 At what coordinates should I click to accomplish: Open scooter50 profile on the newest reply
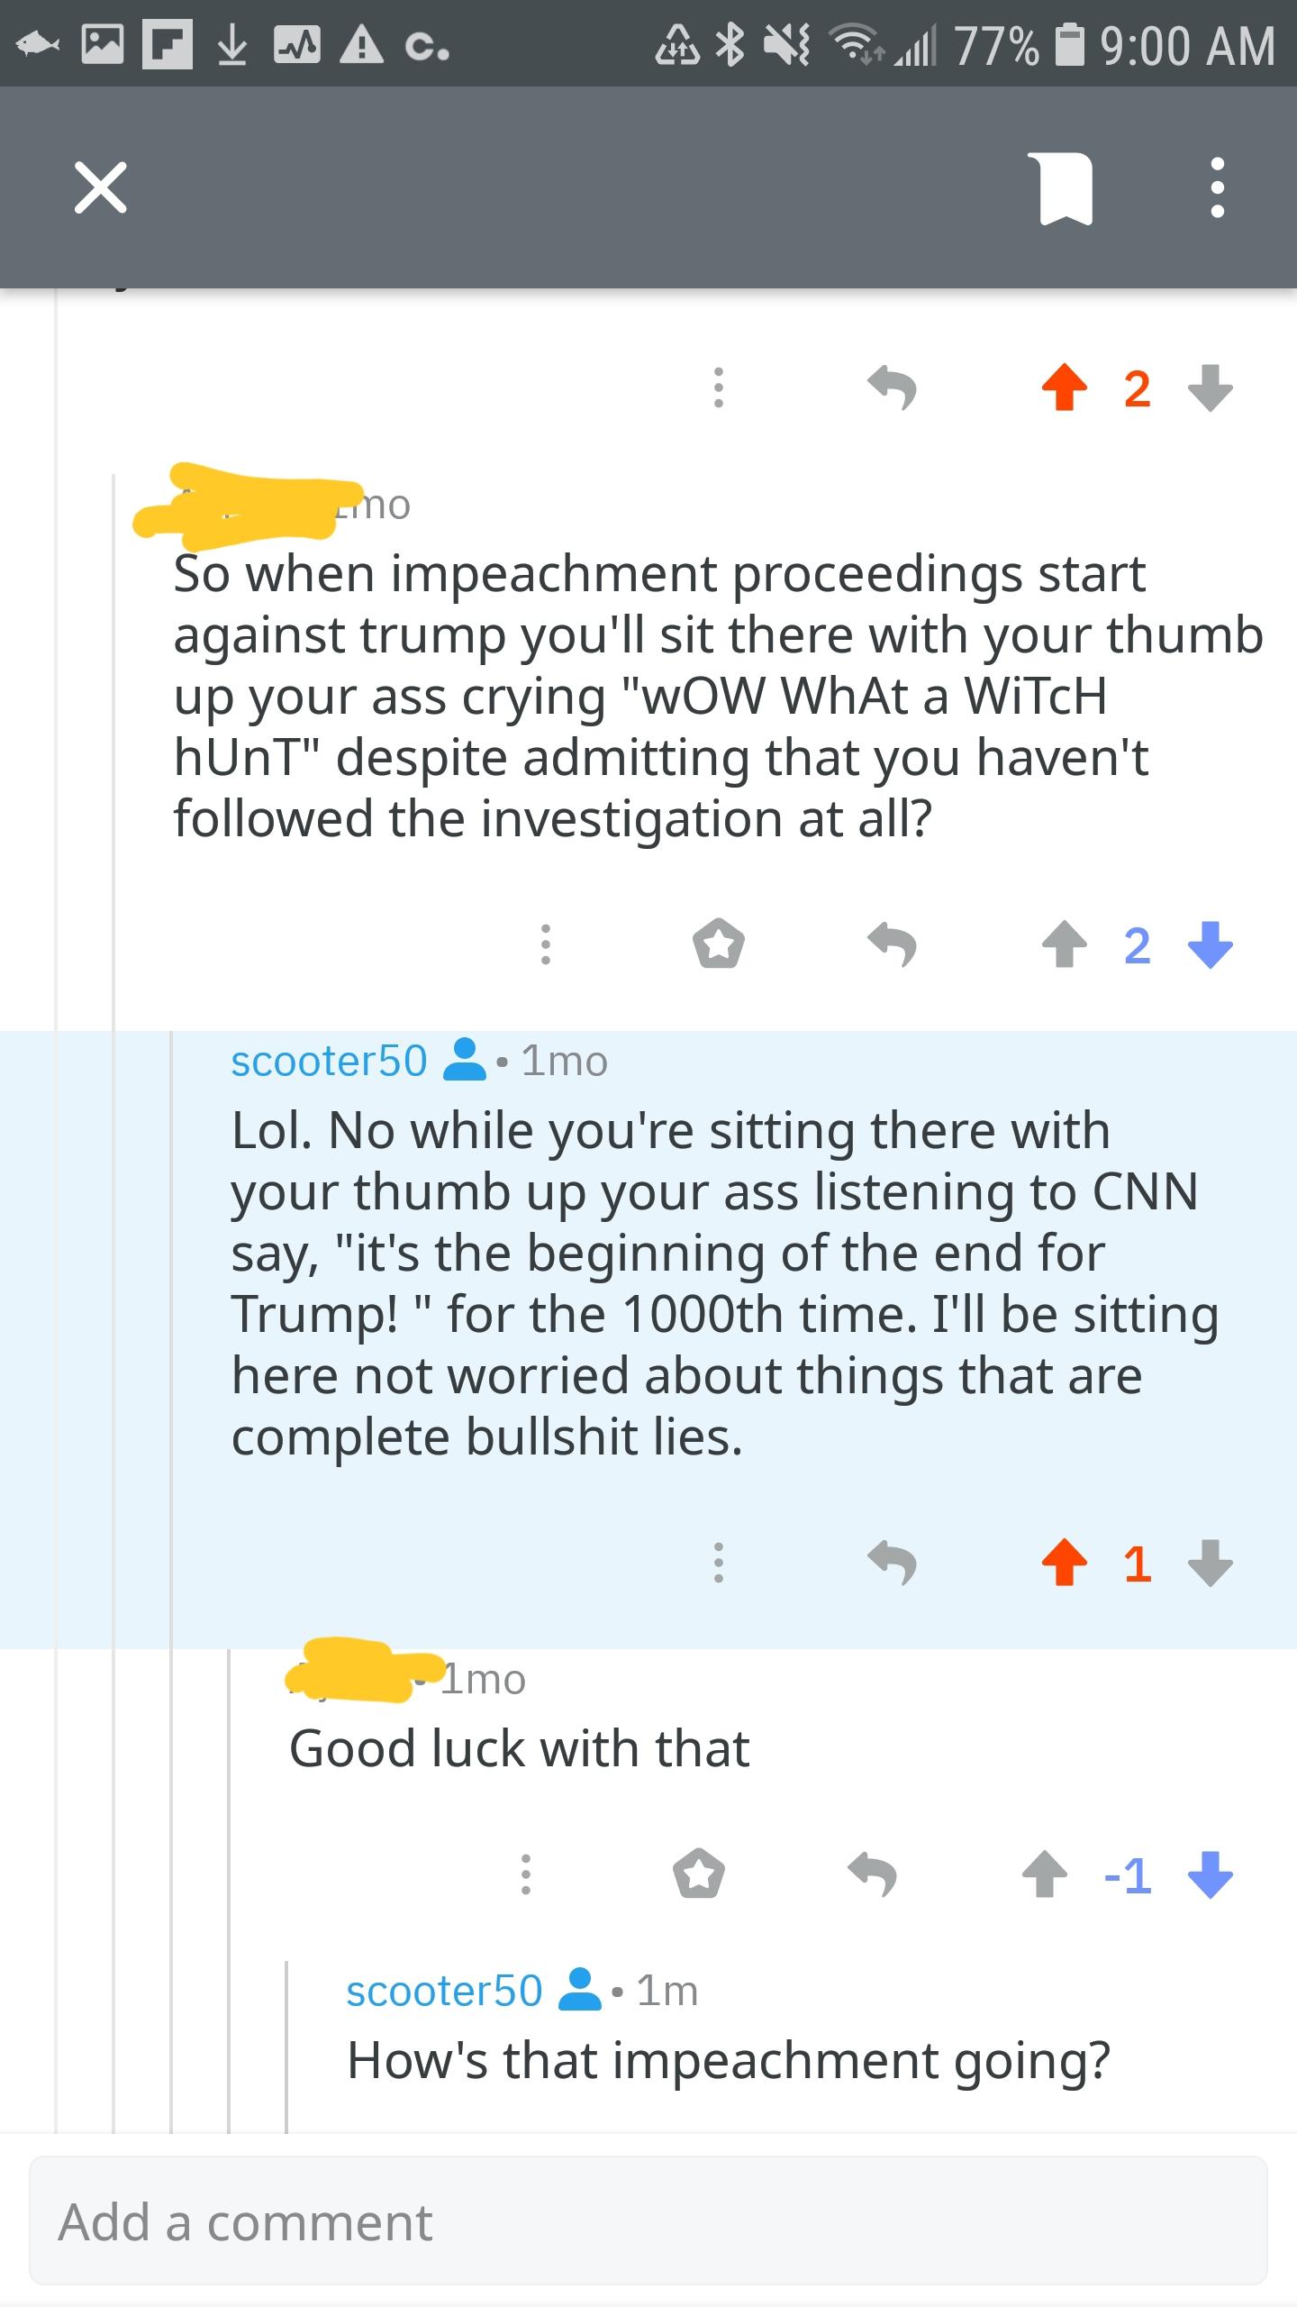444,1991
